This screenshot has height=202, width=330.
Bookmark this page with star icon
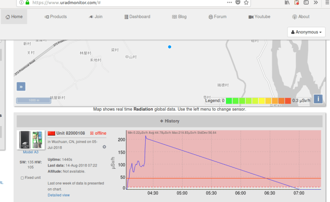246,2
